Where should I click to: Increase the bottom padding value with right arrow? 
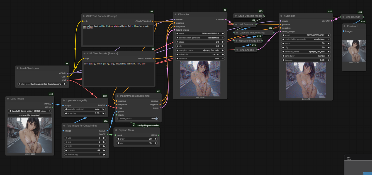104,150
